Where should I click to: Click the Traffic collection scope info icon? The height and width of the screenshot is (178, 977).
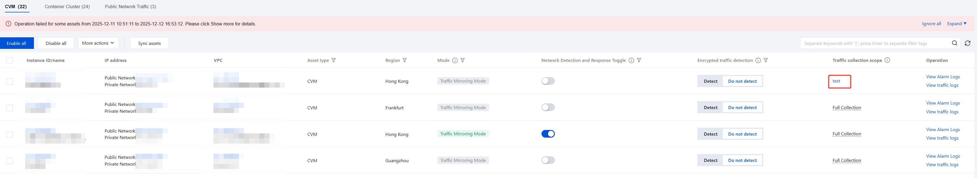pyautogui.click(x=887, y=60)
